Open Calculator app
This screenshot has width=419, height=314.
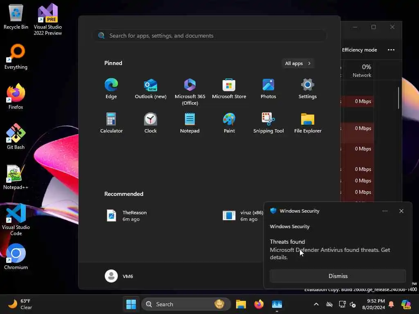click(111, 123)
